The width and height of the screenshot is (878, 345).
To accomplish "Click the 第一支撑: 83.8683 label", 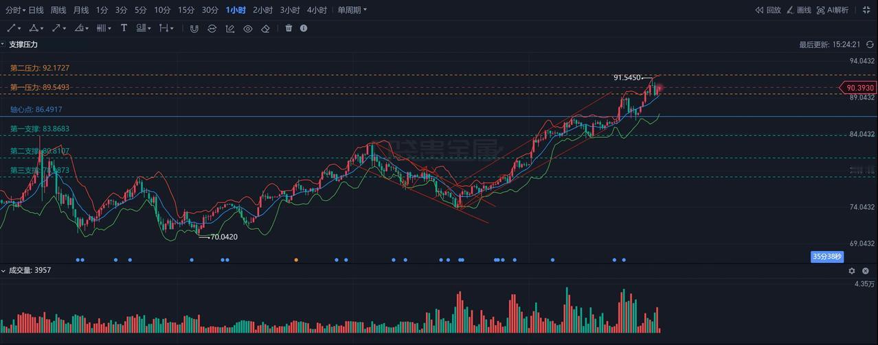I will coord(40,128).
